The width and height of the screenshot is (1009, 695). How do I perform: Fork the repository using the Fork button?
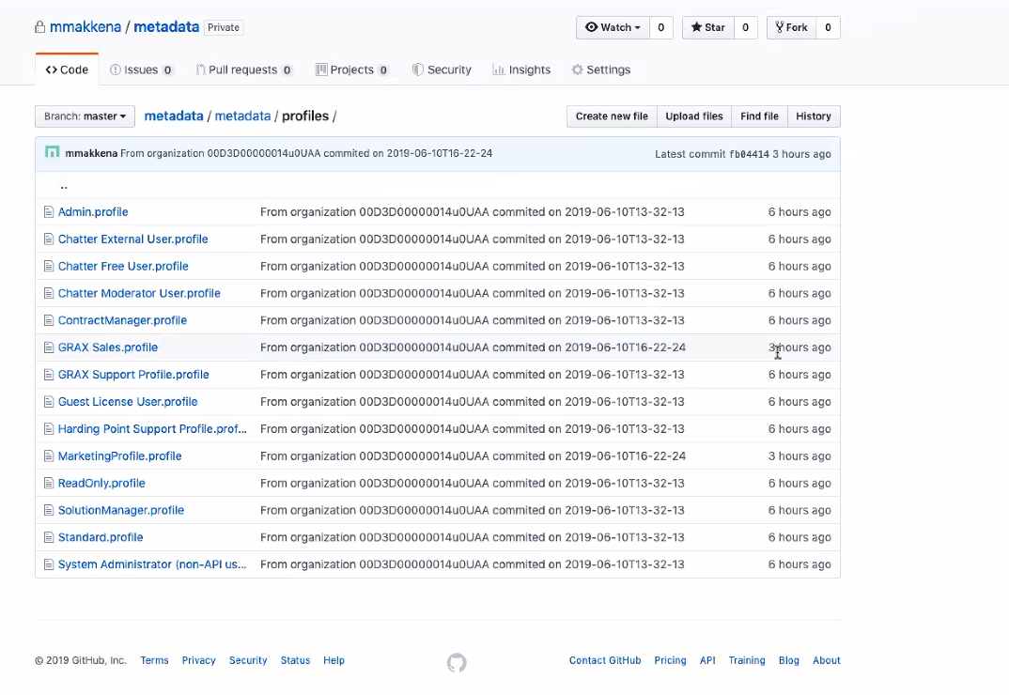791,27
